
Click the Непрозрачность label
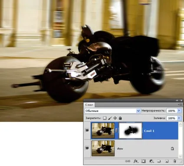[154, 111]
